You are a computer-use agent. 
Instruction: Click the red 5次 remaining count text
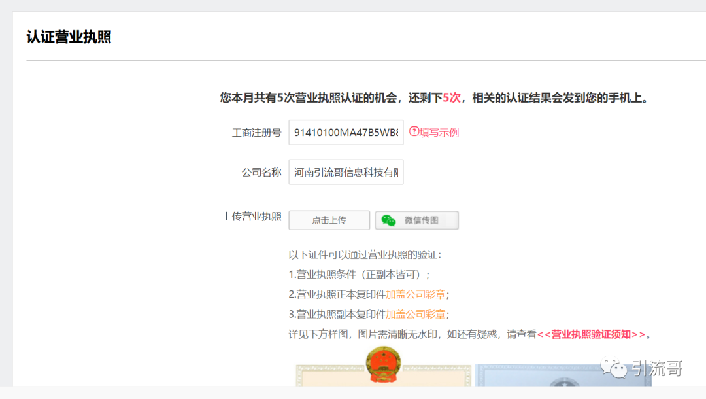452,98
